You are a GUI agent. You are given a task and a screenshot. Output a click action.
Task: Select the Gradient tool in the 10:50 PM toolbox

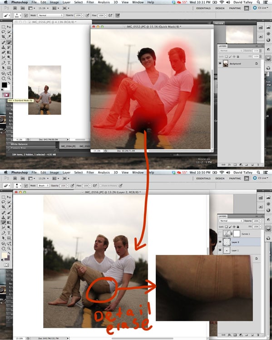coord(9,222)
